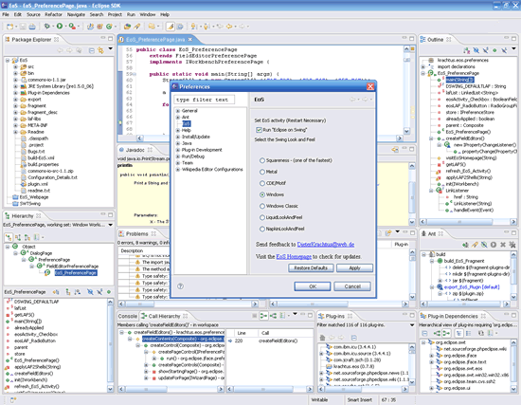Click the first Hierarchy view toolbar icon

pyautogui.click(x=9, y=237)
